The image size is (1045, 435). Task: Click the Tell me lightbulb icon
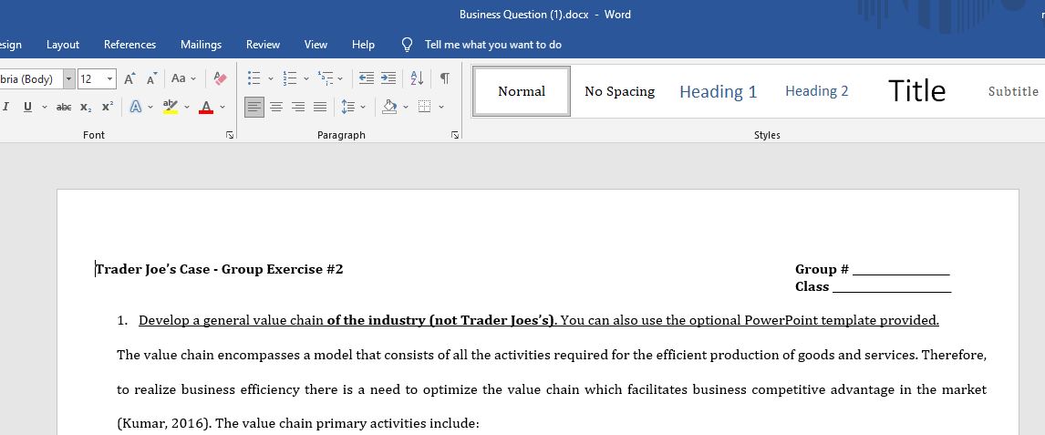click(408, 45)
